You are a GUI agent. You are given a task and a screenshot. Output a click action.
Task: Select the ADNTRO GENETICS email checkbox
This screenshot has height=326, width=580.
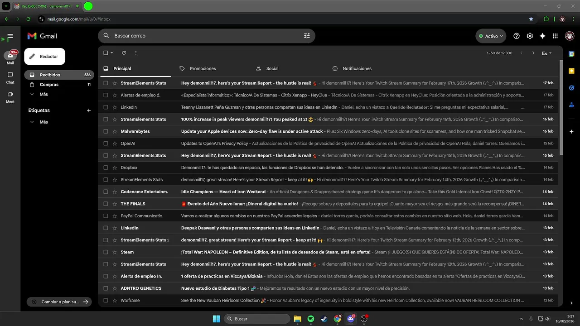click(106, 288)
